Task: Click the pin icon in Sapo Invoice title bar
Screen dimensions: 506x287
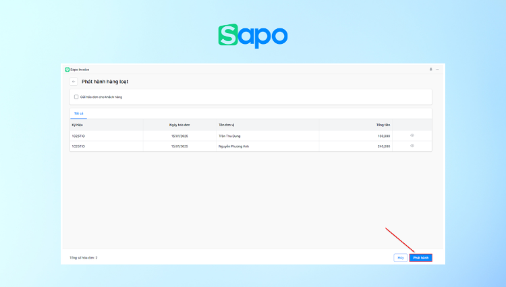Action: [430, 70]
